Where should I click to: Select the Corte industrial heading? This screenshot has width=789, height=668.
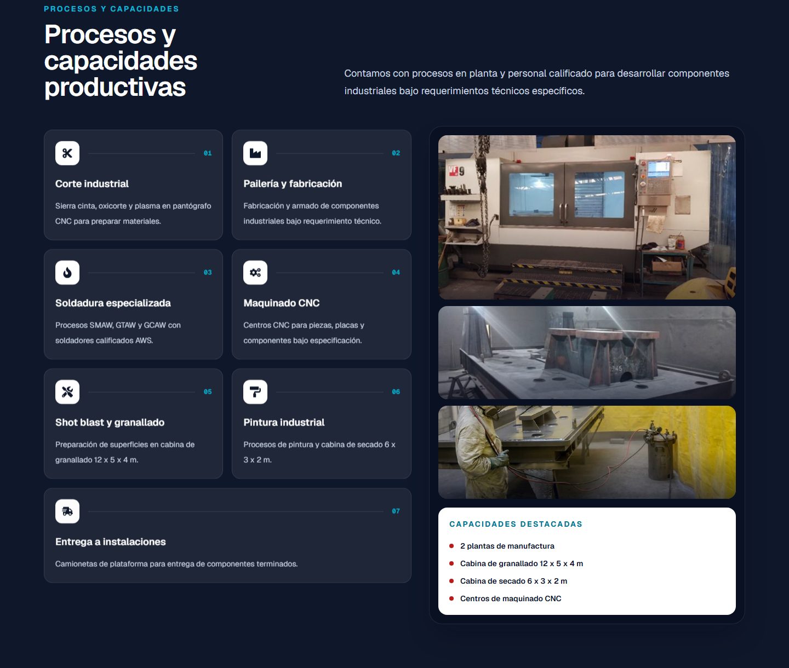[x=92, y=184]
